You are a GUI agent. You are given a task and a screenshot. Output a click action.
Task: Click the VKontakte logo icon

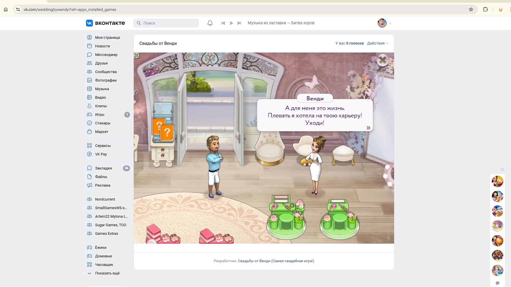click(89, 23)
